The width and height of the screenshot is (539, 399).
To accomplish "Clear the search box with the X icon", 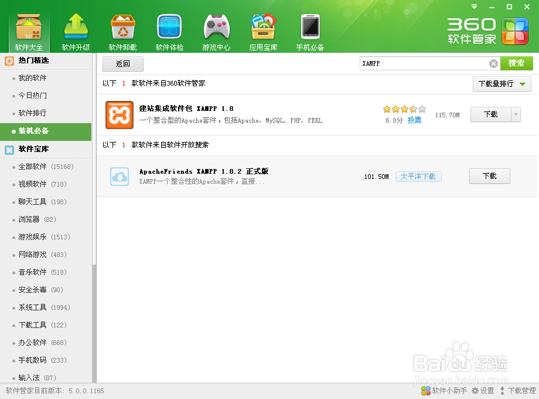I will pyautogui.click(x=493, y=64).
